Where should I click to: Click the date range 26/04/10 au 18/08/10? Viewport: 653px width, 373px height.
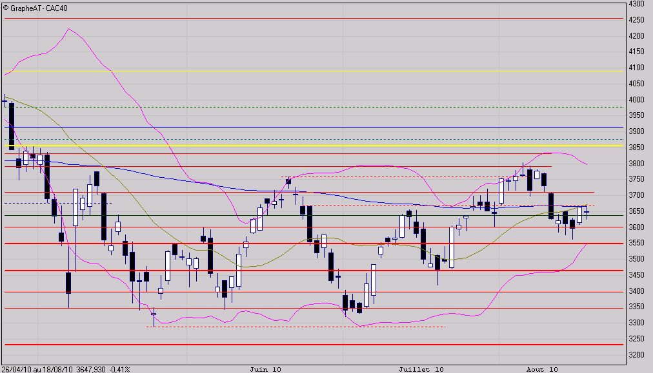(x=38, y=369)
